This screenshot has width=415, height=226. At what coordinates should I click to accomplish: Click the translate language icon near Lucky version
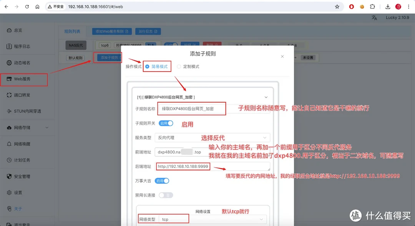tap(374, 18)
